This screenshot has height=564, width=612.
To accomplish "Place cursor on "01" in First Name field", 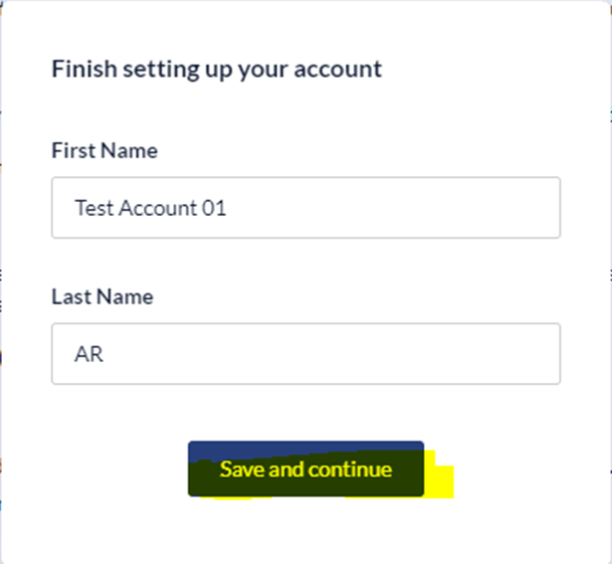I will [x=213, y=209].
